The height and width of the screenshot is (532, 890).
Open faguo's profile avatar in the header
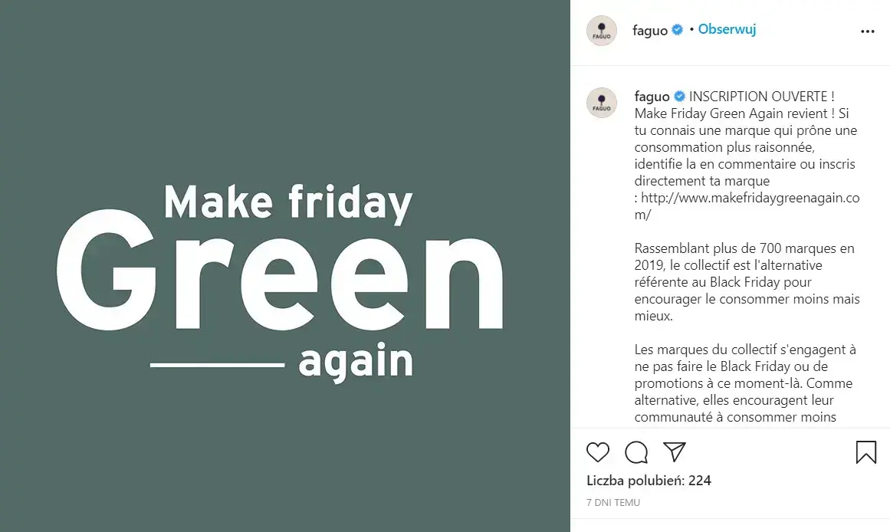tap(601, 31)
